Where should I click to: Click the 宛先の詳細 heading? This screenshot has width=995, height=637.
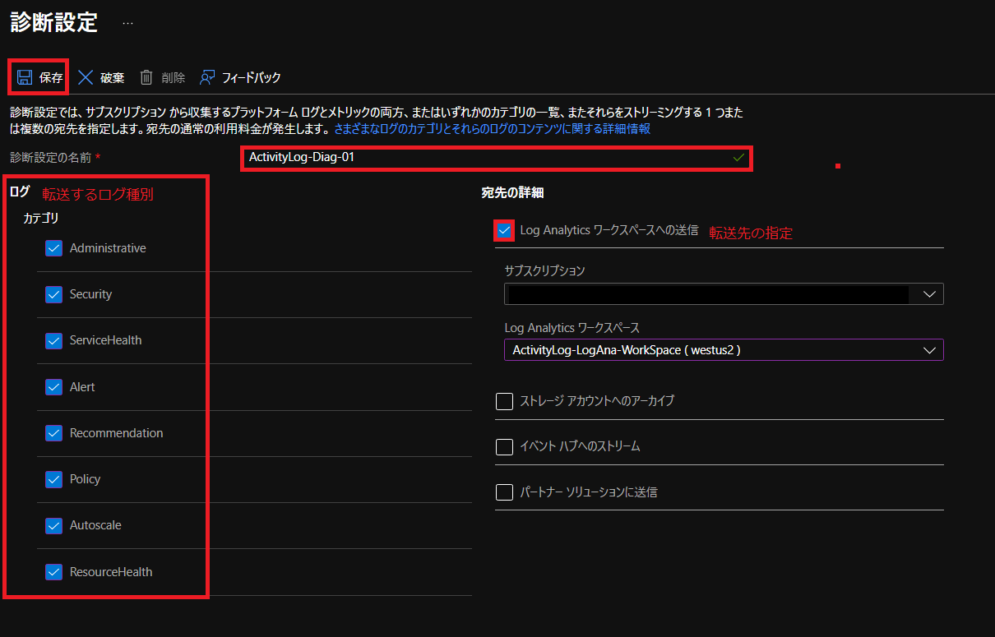[x=512, y=193]
